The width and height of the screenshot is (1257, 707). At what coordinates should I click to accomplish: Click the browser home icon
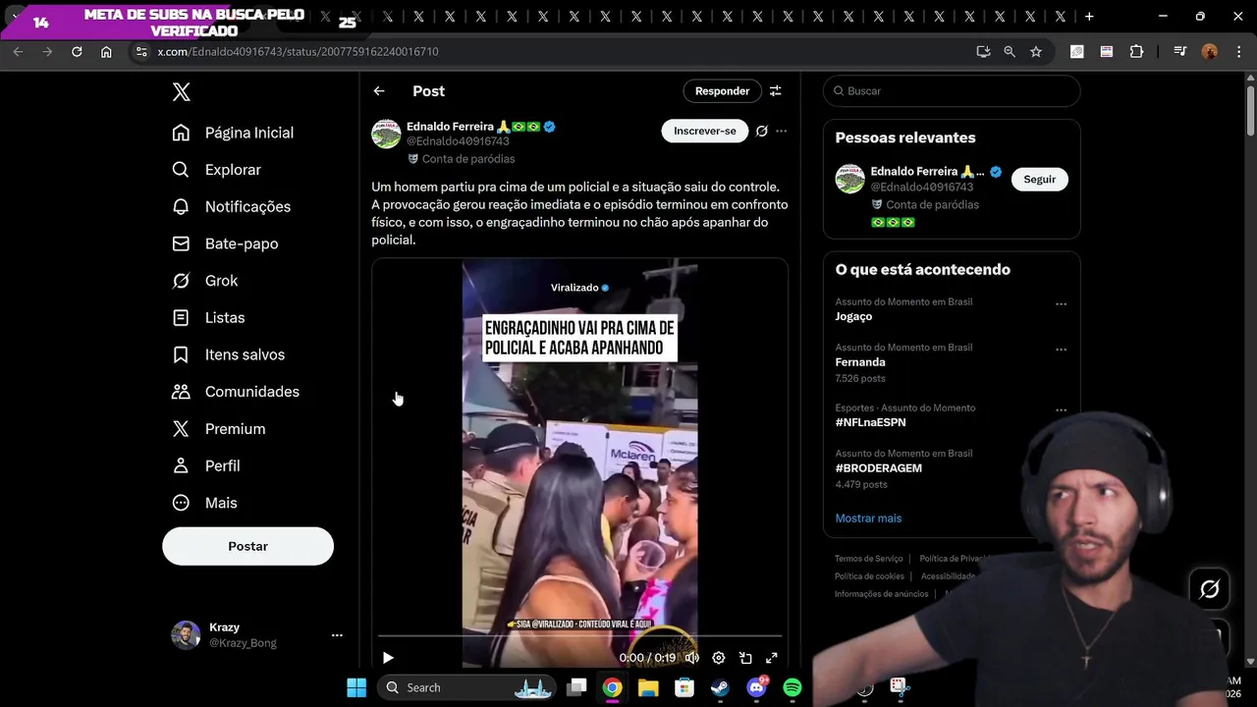pos(106,51)
